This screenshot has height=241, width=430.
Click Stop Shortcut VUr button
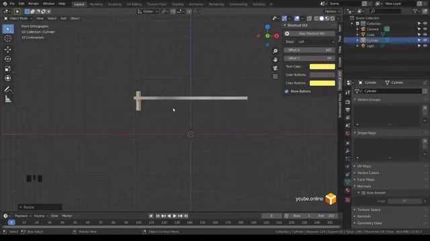(x=309, y=33)
